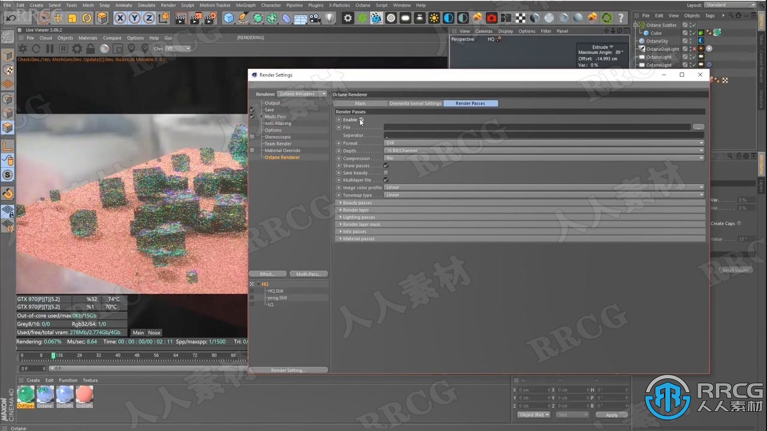
Task: Click the checkerboard texture icon in toolbar
Action: pyautogui.click(x=521, y=18)
